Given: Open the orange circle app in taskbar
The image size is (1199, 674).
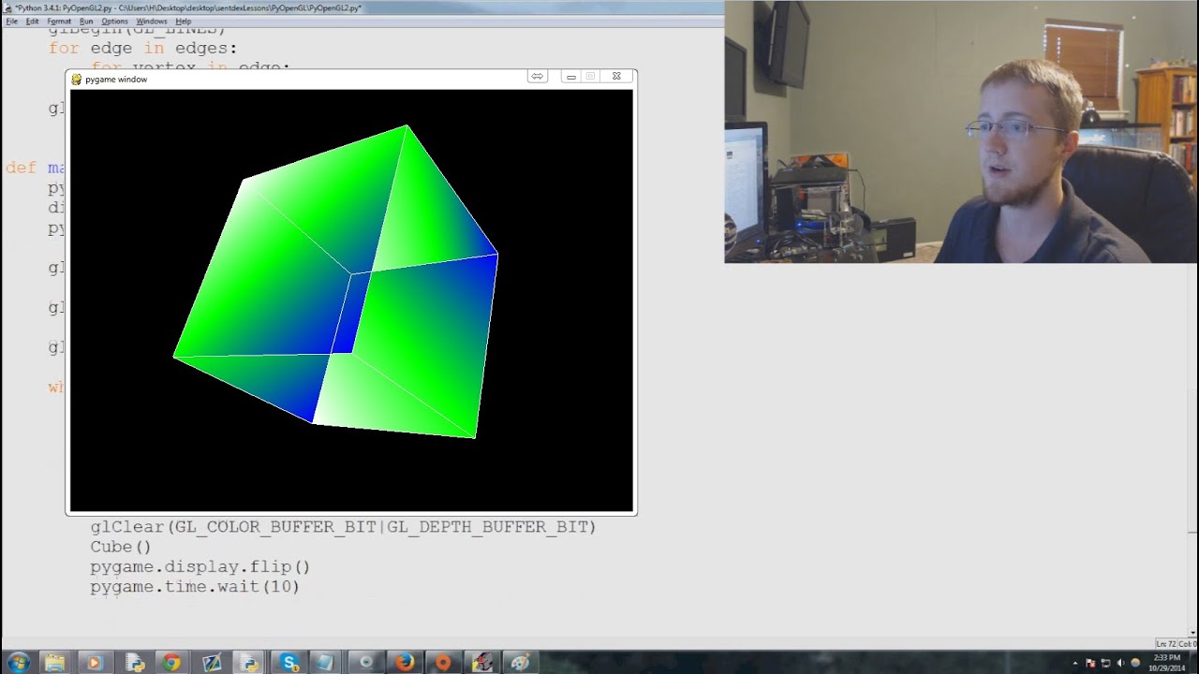Looking at the screenshot, I should 442,663.
